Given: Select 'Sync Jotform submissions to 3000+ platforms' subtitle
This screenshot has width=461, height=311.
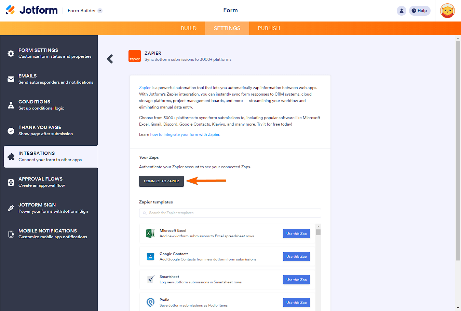Looking at the screenshot, I should pyautogui.click(x=188, y=59).
